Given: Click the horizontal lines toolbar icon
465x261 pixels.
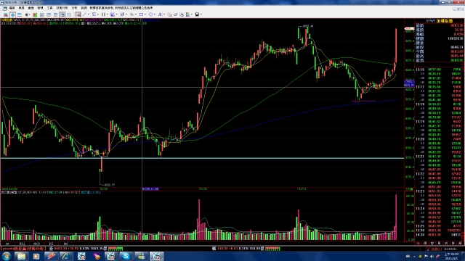Looking at the screenshot, I should click(20, 14).
